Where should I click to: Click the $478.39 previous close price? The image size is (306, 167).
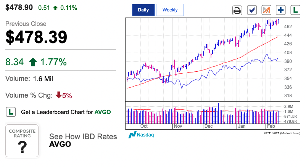(x=36, y=37)
